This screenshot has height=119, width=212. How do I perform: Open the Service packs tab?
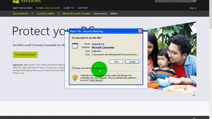coord(100,14)
